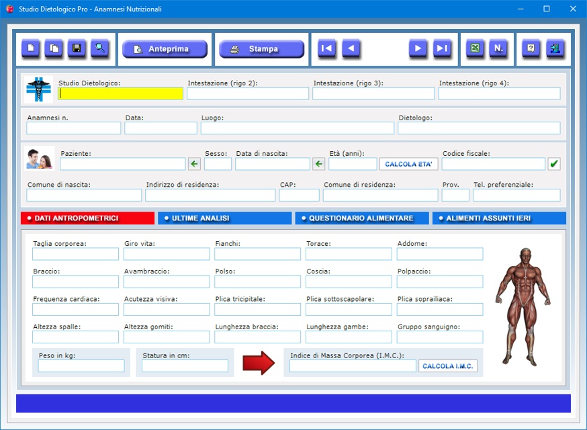
Task: Click the Codice fiscale field
Action: pos(494,164)
